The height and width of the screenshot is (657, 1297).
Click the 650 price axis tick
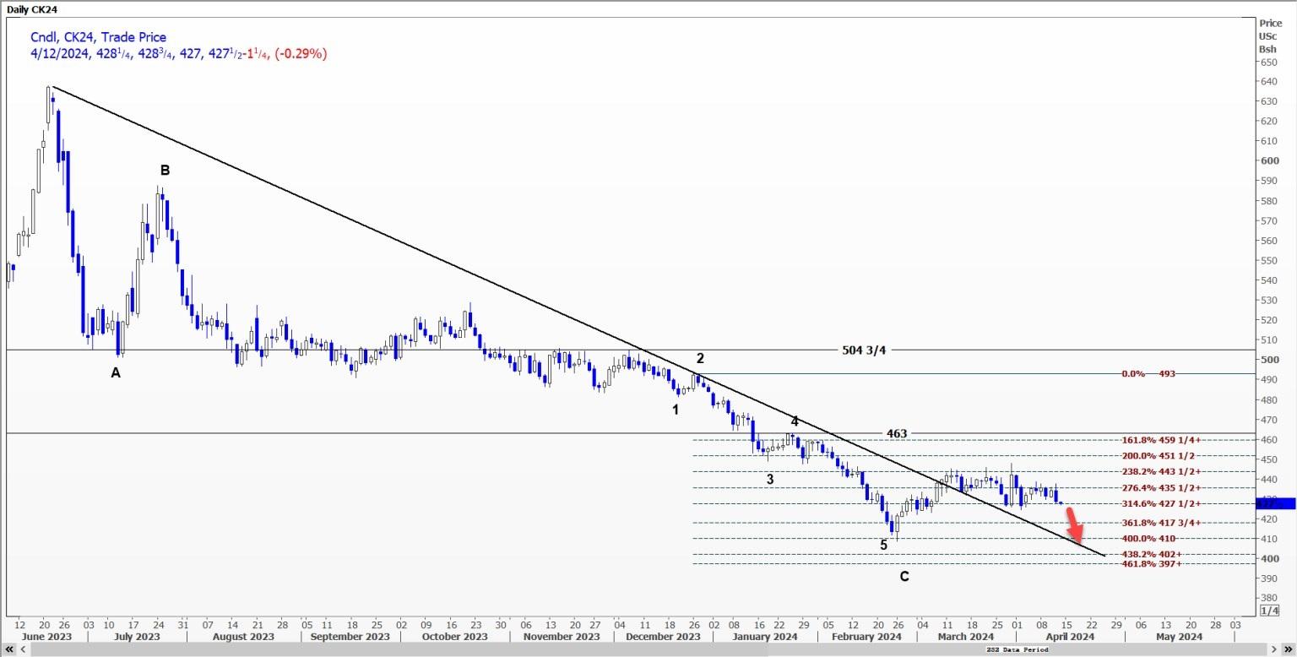1267,62
